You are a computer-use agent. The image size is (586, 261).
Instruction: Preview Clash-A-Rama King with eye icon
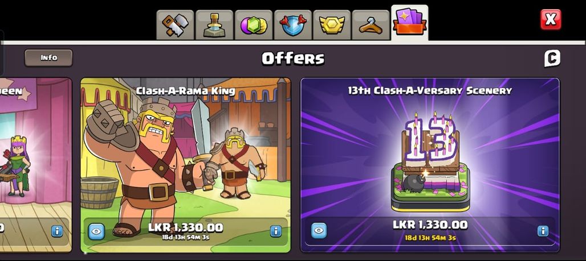[96, 231]
